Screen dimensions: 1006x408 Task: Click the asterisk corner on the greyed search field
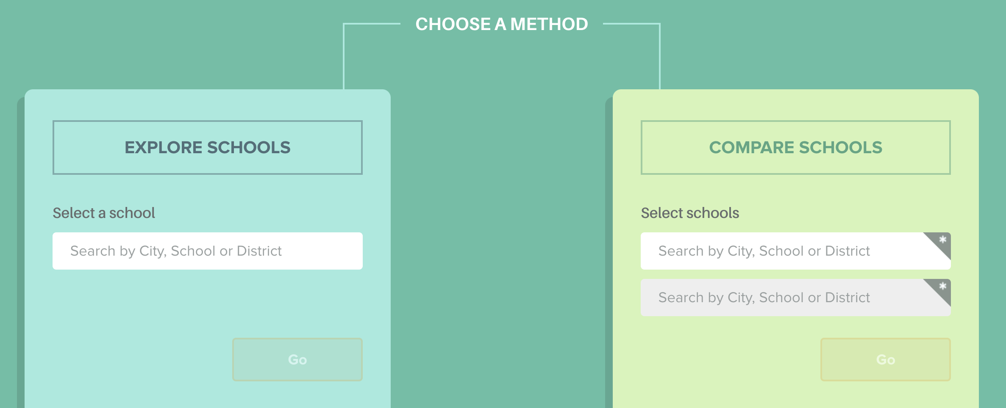pyautogui.click(x=942, y=287)
